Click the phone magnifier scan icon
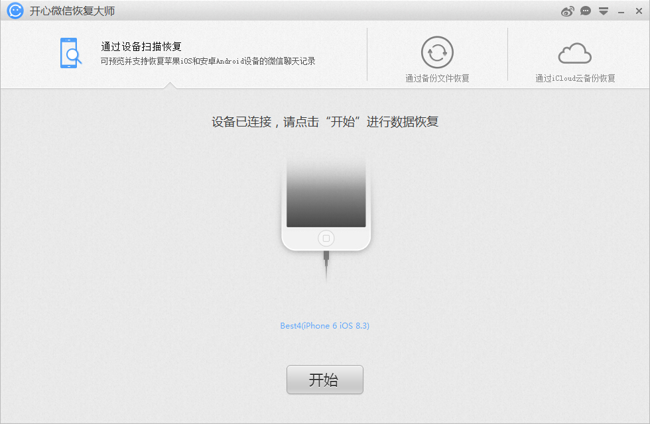The image size is (650, 424). pyautogui.click(x=70, y=53)
